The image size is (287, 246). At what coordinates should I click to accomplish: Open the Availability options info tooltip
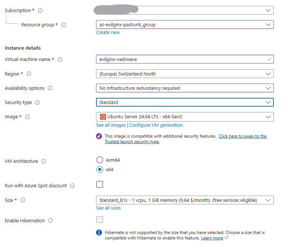pyautogui.click(x=50, y=88)
